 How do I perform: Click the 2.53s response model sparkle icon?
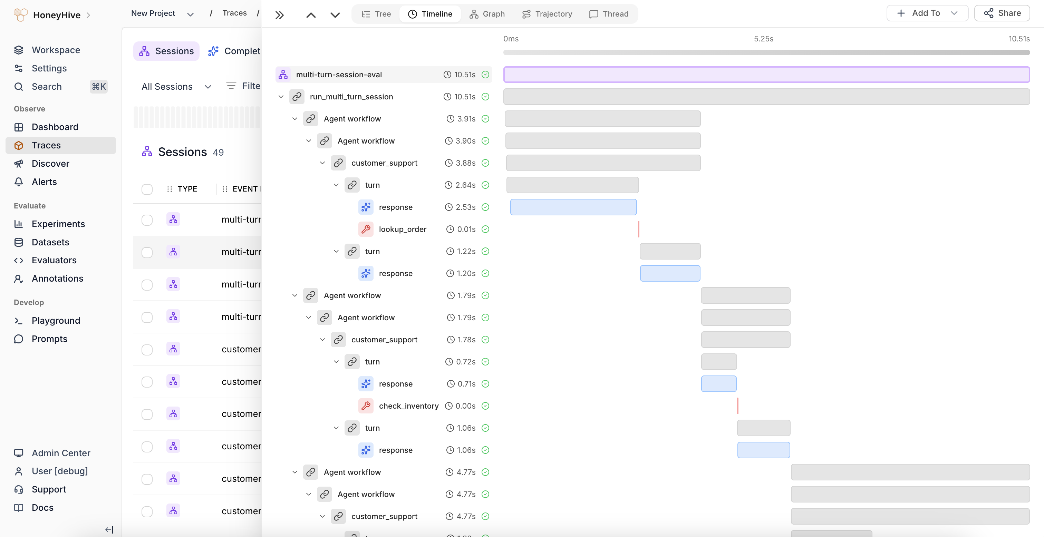[366, 207]
